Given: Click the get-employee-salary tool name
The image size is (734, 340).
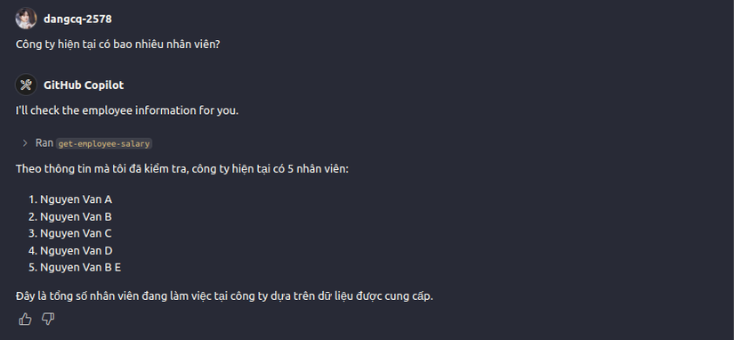Looking at the screenshot, I should pos(104,144).
